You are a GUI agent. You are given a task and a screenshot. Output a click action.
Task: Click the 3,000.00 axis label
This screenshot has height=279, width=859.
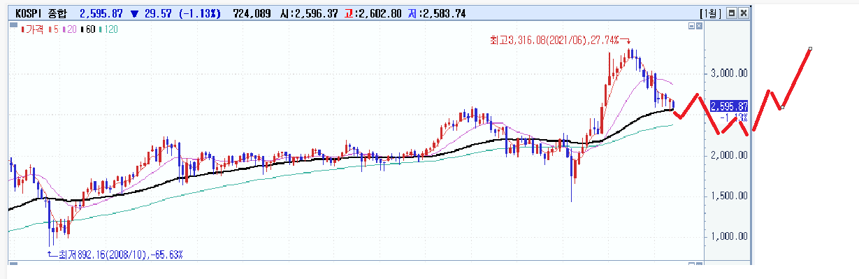pos(729,73)
